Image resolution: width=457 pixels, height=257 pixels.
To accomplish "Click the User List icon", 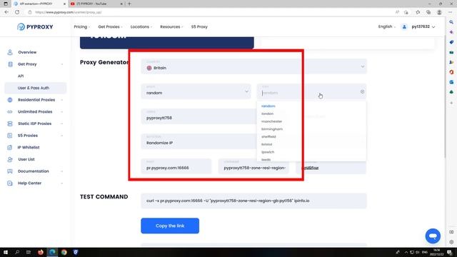I will coord(10,159).
